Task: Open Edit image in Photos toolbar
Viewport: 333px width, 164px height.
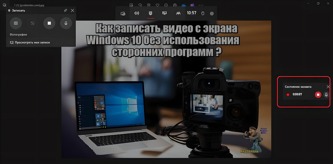Action: 131,5
